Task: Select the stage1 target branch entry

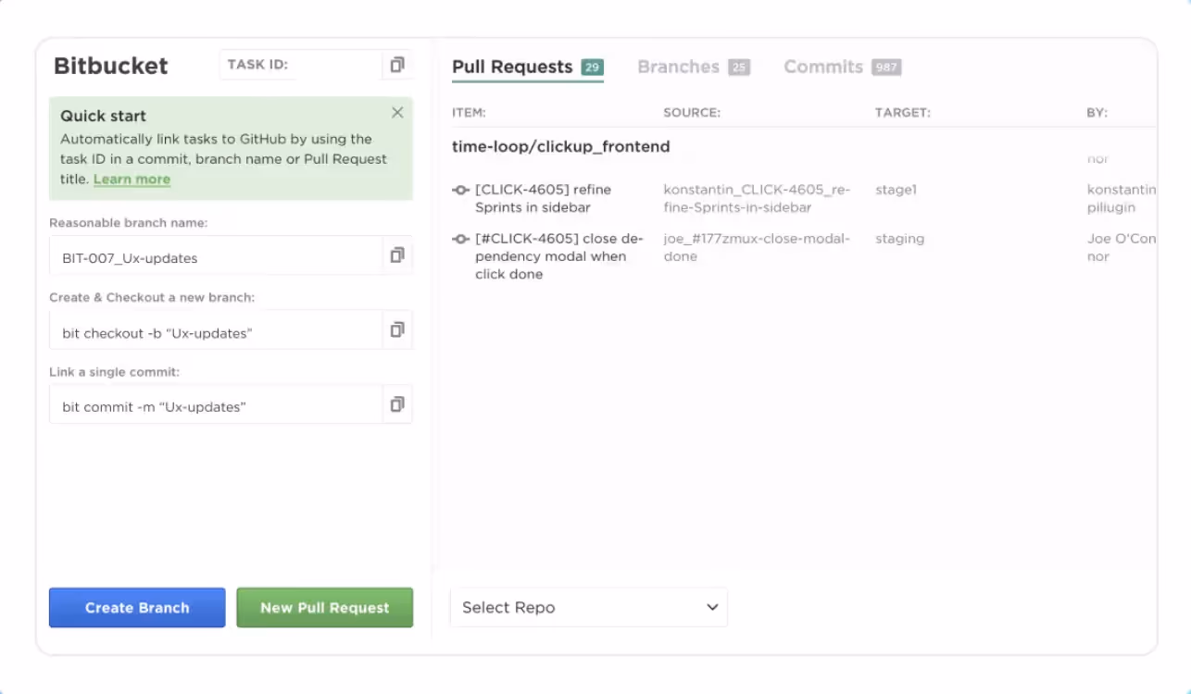Action: 894,189
